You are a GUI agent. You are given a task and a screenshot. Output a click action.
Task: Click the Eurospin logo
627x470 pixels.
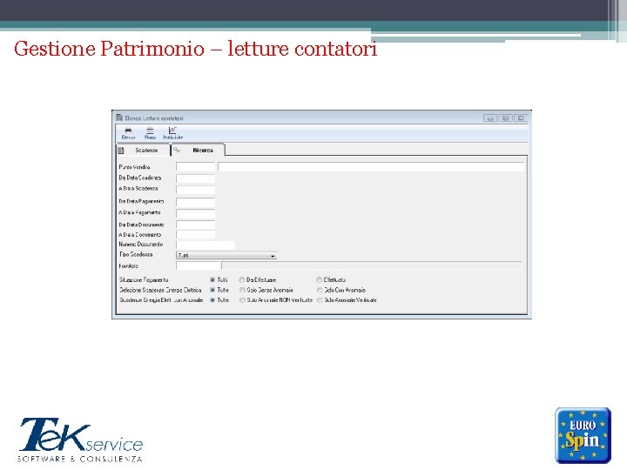click(x=583, y=435)
